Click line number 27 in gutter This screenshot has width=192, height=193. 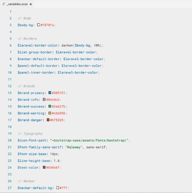tap(10, 188)
